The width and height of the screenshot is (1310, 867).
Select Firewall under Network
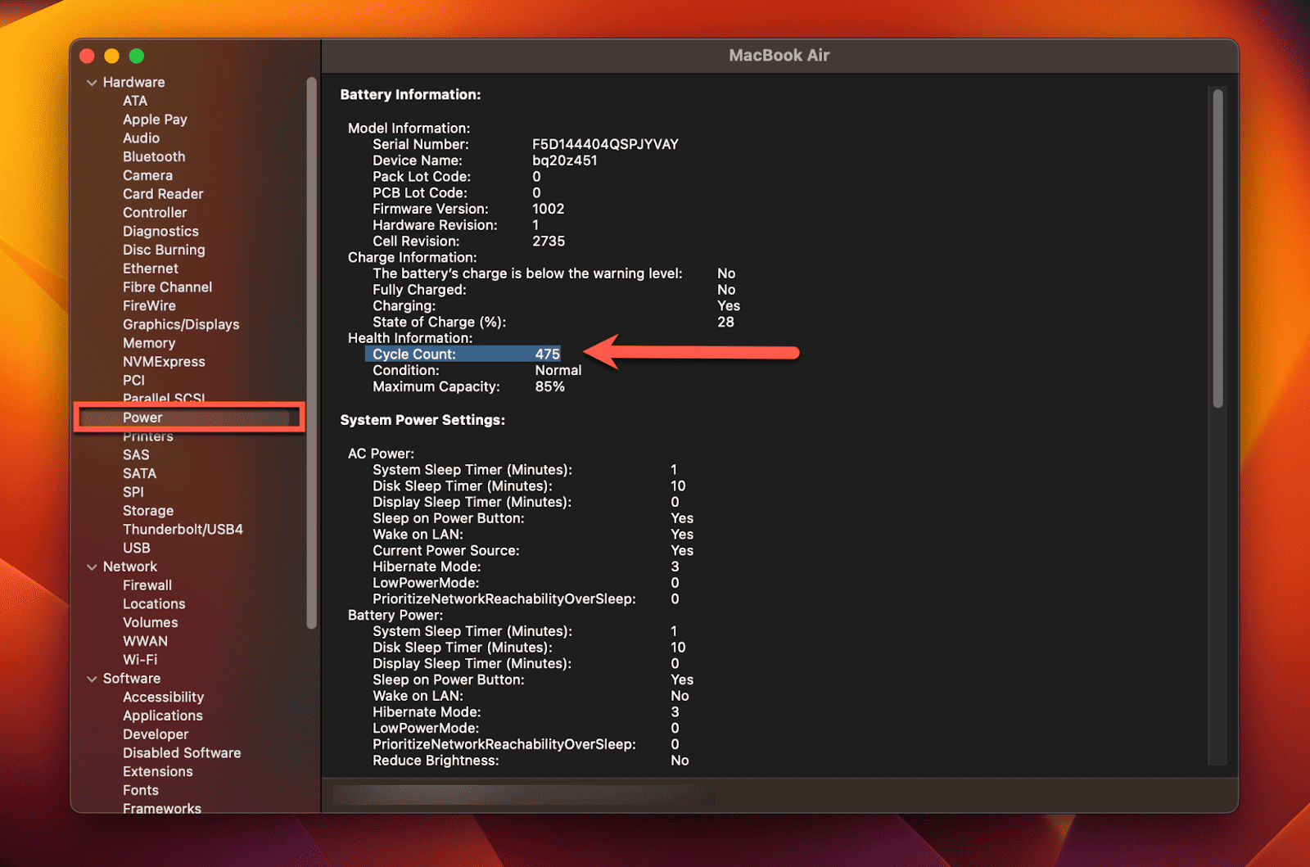point(147,585)
